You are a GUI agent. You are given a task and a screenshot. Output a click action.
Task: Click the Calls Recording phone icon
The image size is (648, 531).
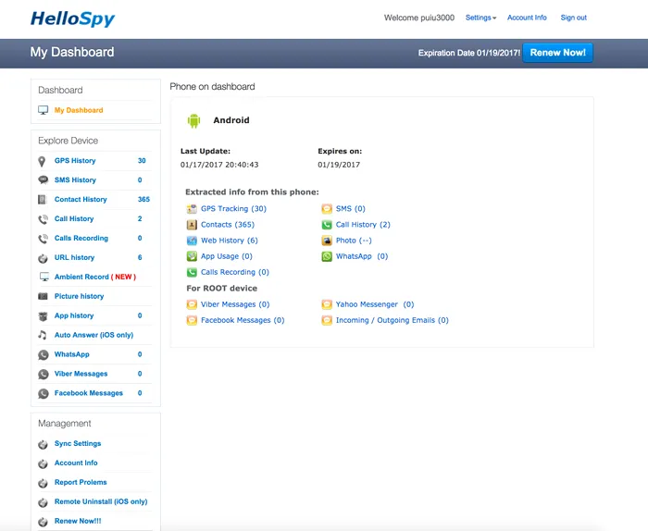tap(43, 239)
